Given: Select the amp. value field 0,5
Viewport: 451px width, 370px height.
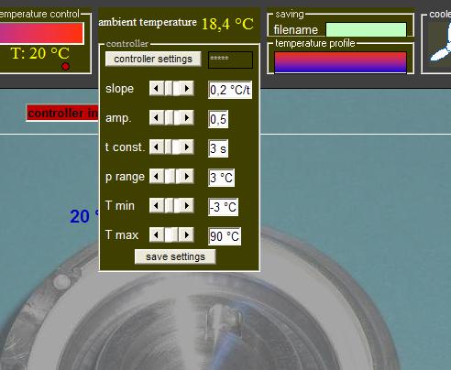Looking at the screenshot, I should click(218, 119).
